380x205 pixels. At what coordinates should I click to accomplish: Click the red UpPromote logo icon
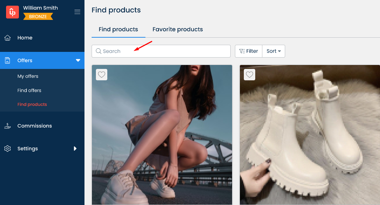click(12, 12)
